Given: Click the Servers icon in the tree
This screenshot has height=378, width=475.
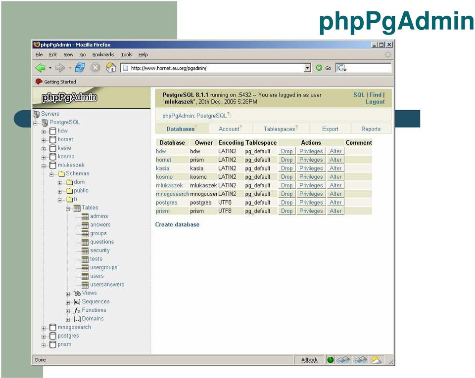Looking at the screenshot, I should tap(37, 114).
